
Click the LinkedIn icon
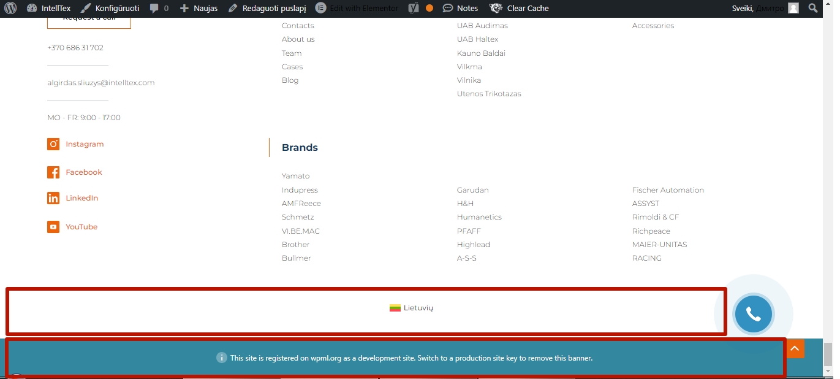53,198
